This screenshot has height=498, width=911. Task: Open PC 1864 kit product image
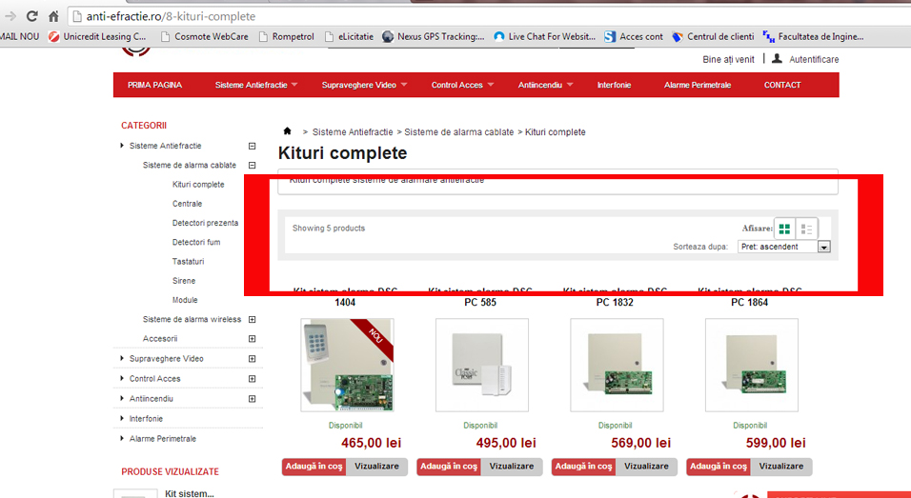[752, 365]
